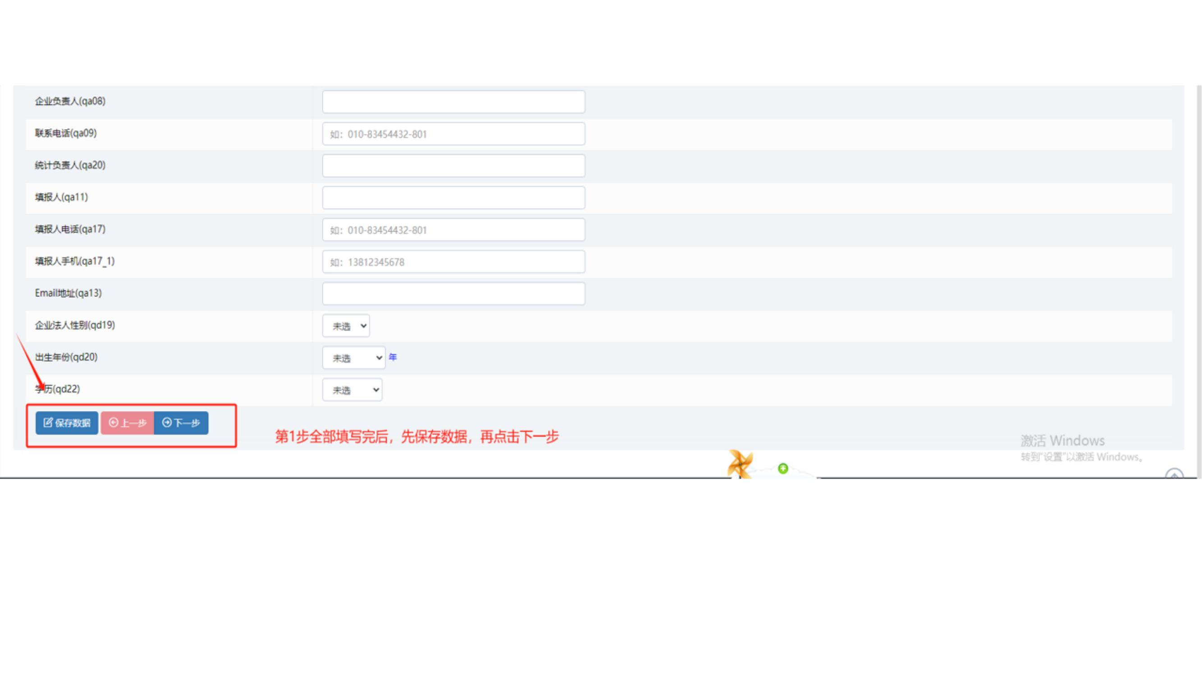Click into the 填报人 input box

(x=453, y=198)
